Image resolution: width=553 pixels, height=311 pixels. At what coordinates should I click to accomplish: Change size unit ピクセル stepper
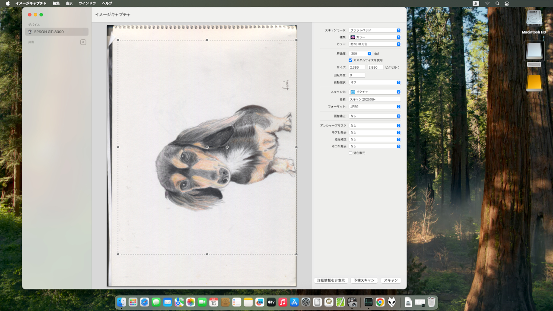tap(392, 67)
